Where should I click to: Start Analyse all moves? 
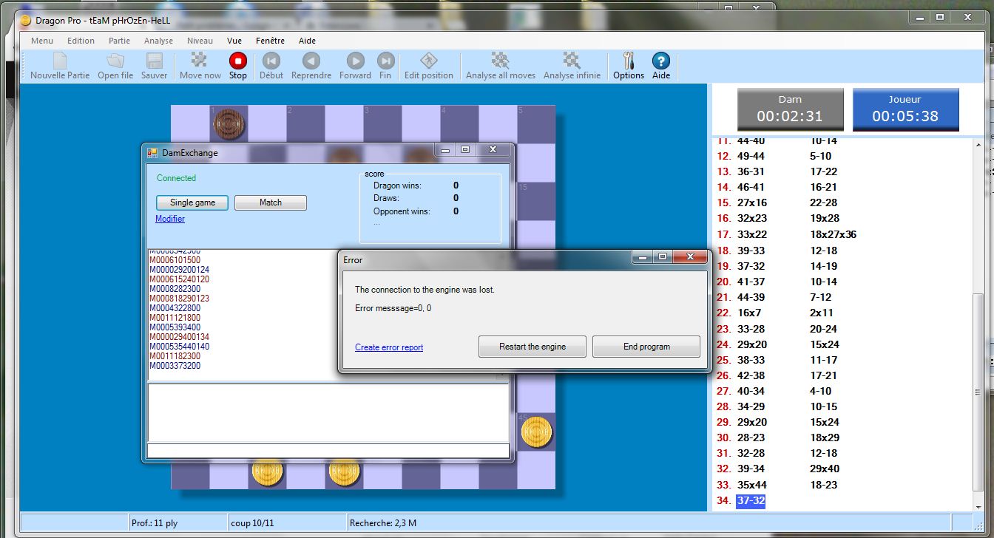501,61
